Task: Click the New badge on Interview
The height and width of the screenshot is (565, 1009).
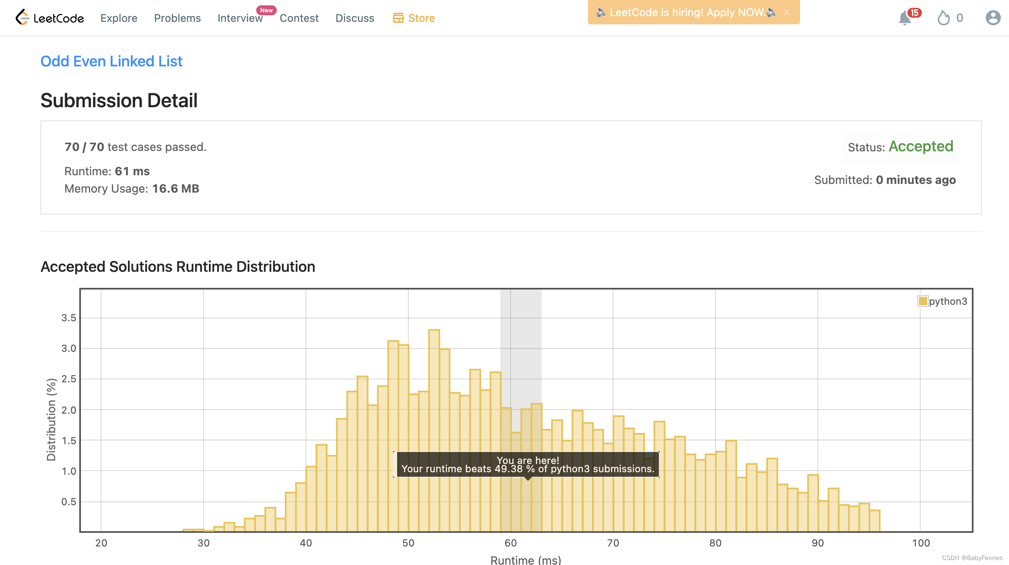Action: coord(266,10)
